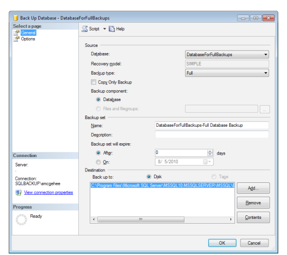This screenshot has width=287, height=255.
Task: Click the Recovery model SIMPLE field
Action: click(x=227, y=64)
